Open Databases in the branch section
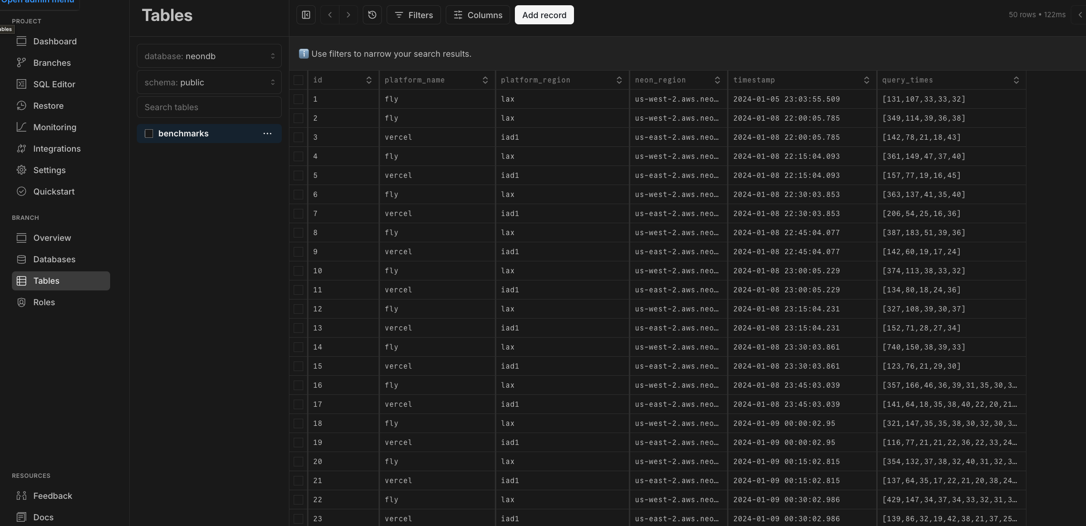 pyautogui.click(x=54, y=259)
